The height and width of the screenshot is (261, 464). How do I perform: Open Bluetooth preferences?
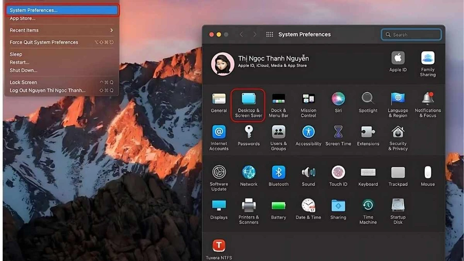(x=278, y=176)
